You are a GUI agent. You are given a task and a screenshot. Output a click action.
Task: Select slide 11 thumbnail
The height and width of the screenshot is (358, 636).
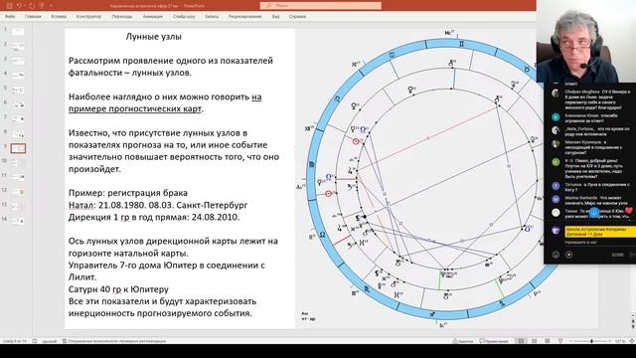point(18,177)
